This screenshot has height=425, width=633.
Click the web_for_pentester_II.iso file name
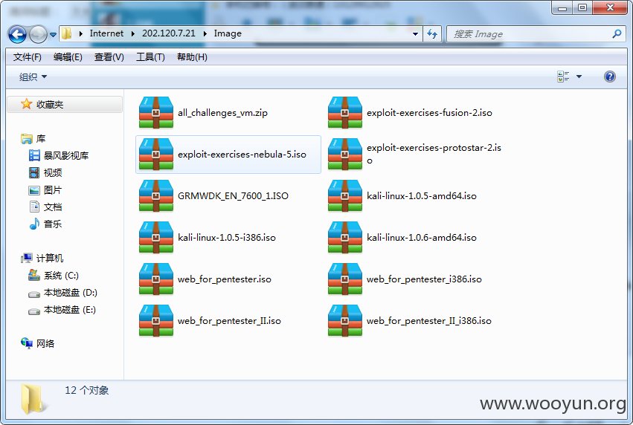coord(229,321)
